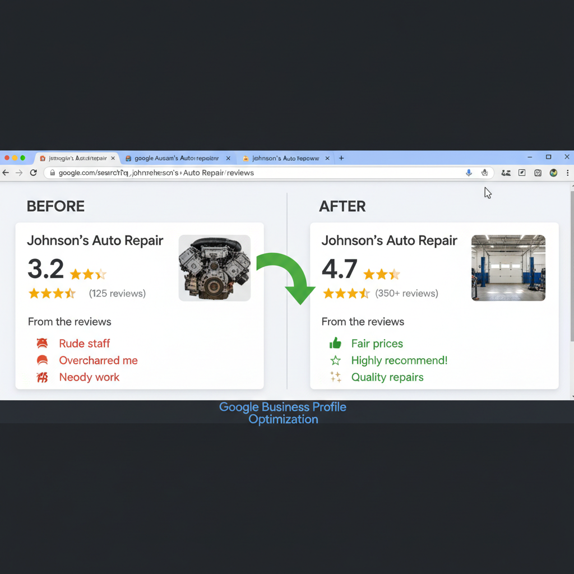Click the padlock icon in address bar

(x=52, y=173)
